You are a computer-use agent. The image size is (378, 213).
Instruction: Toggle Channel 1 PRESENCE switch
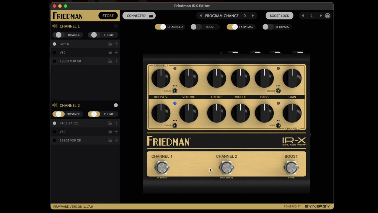tap(58, 35)
